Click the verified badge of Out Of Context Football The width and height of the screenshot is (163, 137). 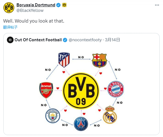point(65,40)
